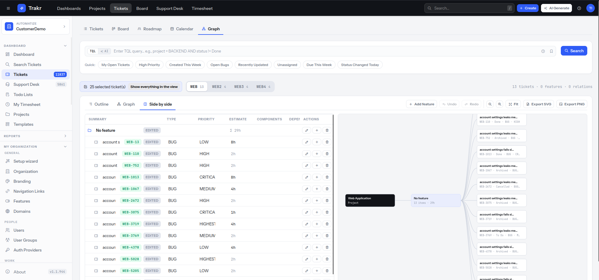
Task: Click the Add feature button
Action: coord(421,104)
